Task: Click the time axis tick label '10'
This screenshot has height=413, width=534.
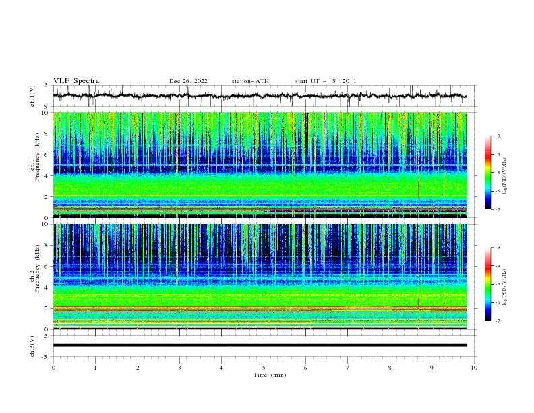Action: coord(474,368)
